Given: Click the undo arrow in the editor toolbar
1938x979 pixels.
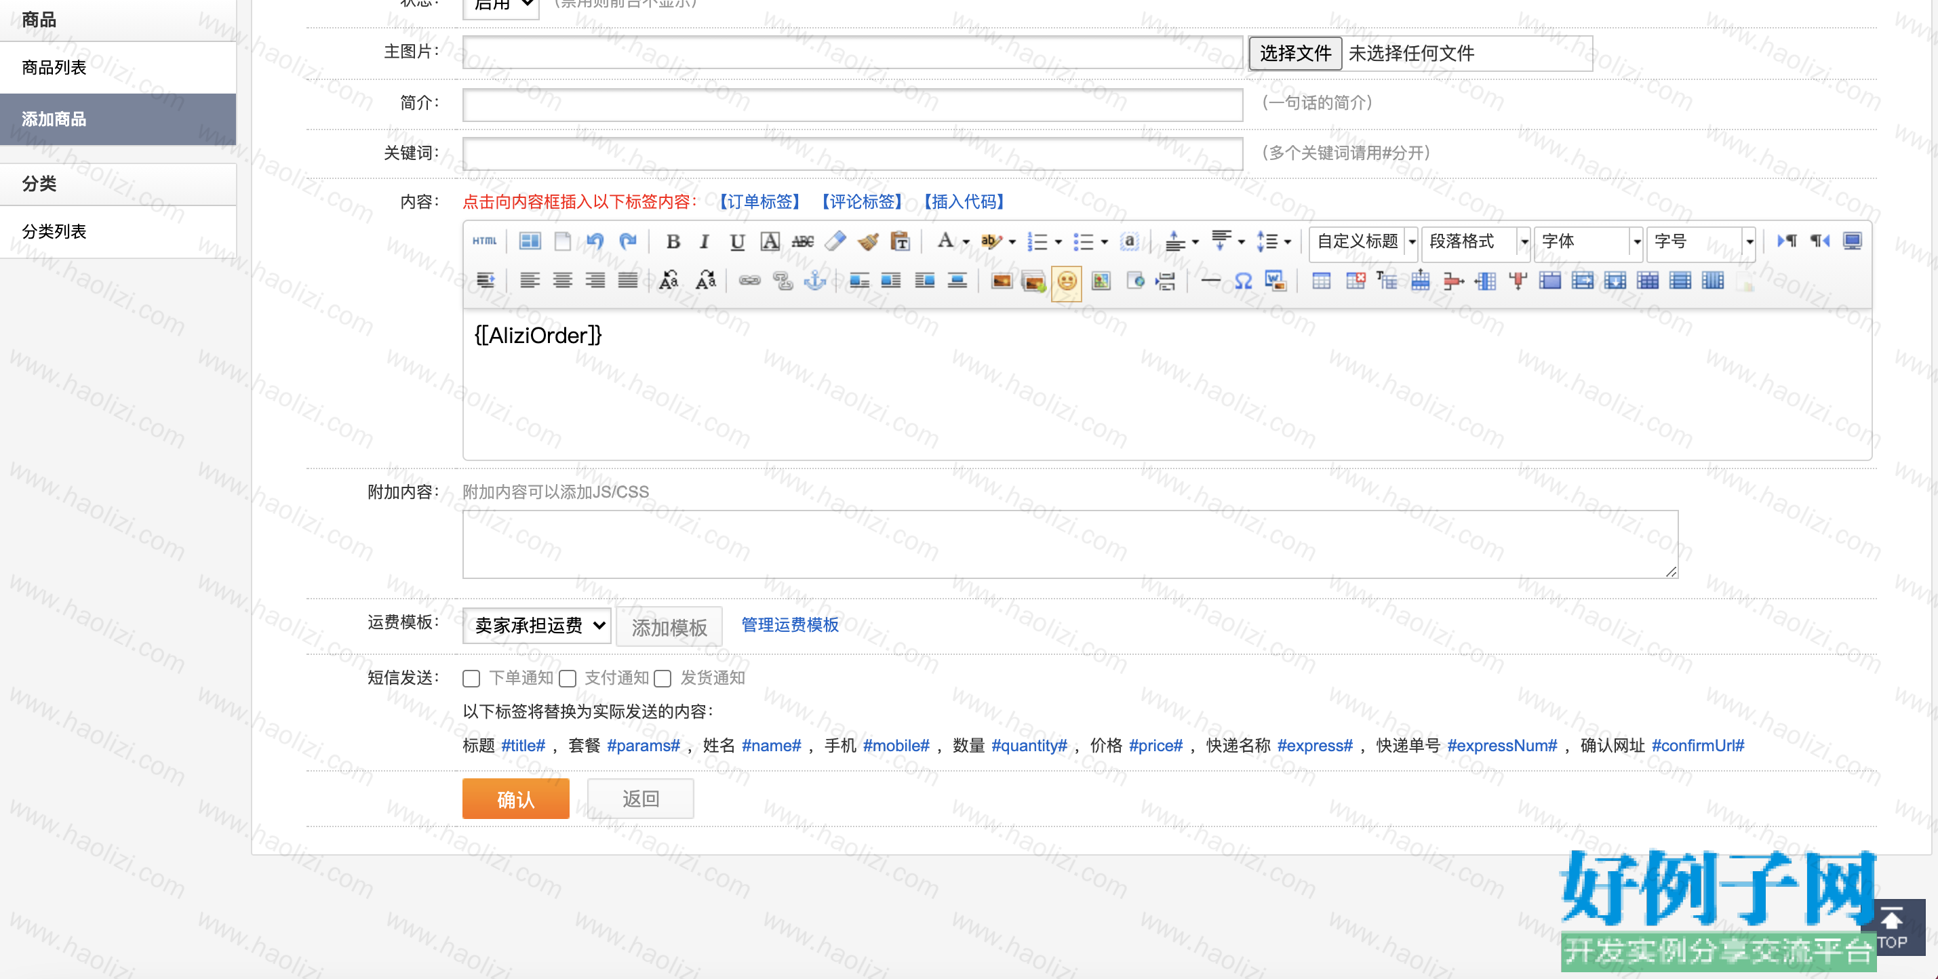Looking at the screenshot, I should [595, 241].
